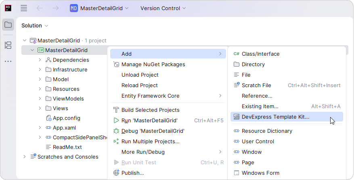Click the DevExpress Template Kit icon
Screen dimensions: 354x180
237,117
